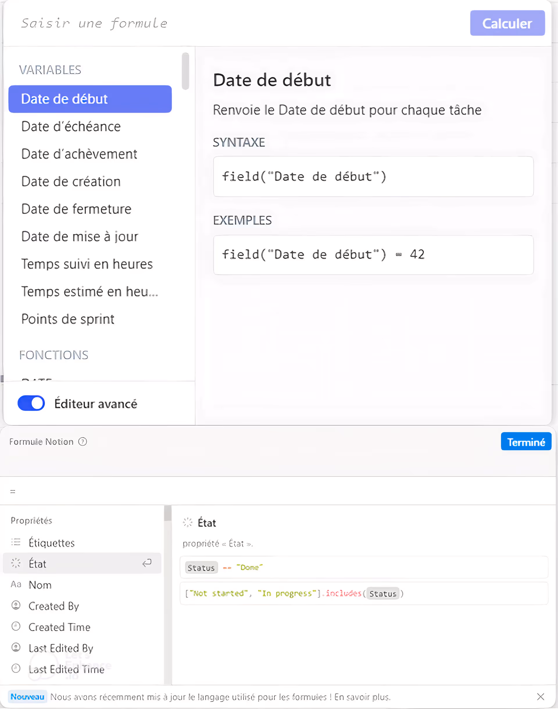Open the Formule Notion help icon
The height and width of the screenshot is (709, 558).
click(x=83, y=441)
